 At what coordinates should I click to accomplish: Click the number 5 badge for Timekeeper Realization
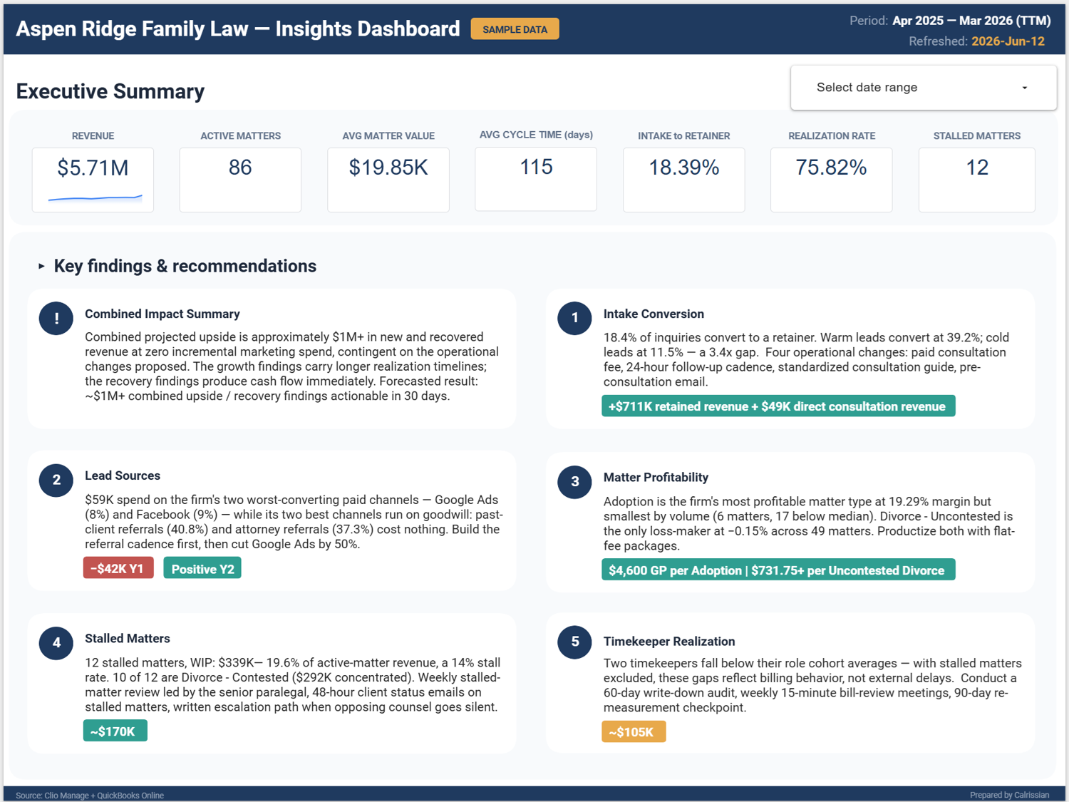[574, 642]
